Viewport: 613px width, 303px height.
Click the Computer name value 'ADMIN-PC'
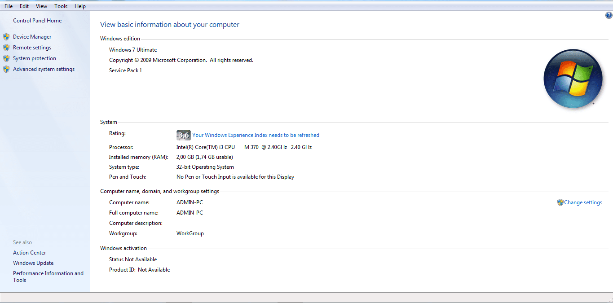click(190, 202)
